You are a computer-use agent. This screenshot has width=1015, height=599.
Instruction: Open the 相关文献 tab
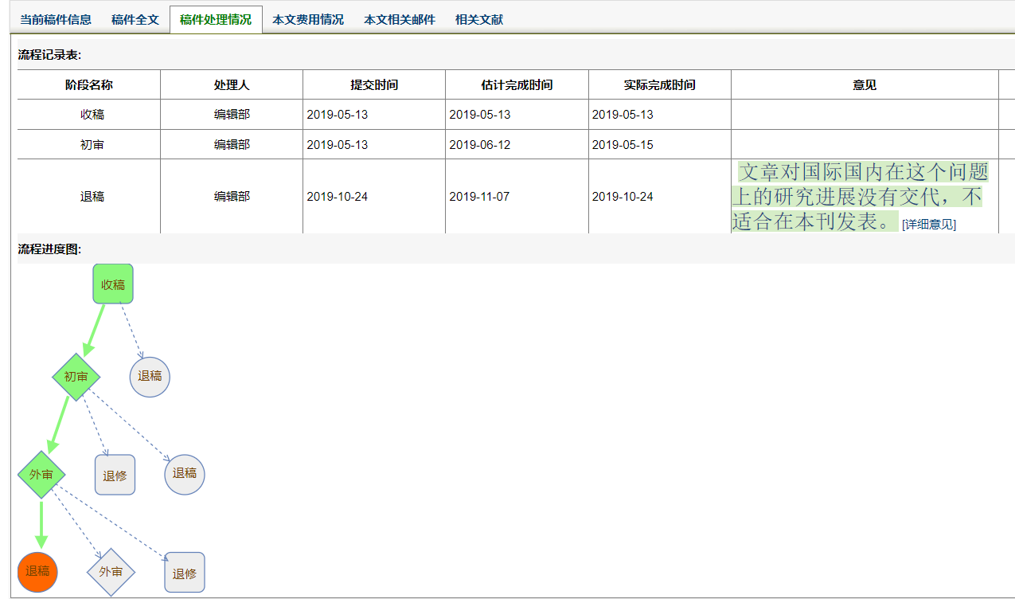(x=479, y=20)
